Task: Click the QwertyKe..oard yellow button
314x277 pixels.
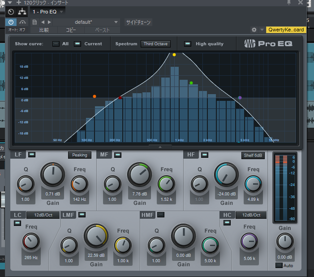Action: click(x=286, y=30)
